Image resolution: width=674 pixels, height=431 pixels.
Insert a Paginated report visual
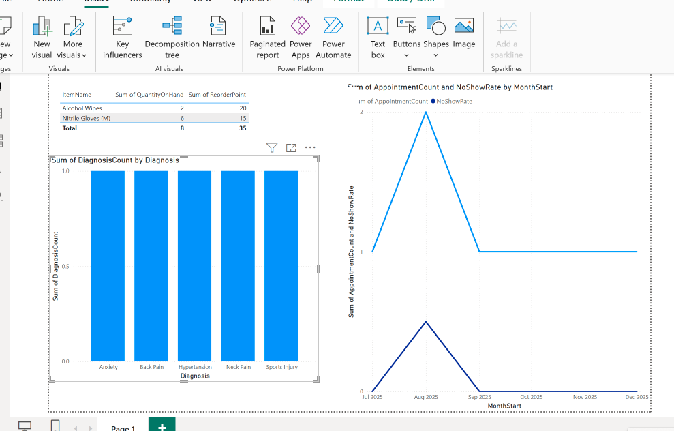click(x=268, y=38)
